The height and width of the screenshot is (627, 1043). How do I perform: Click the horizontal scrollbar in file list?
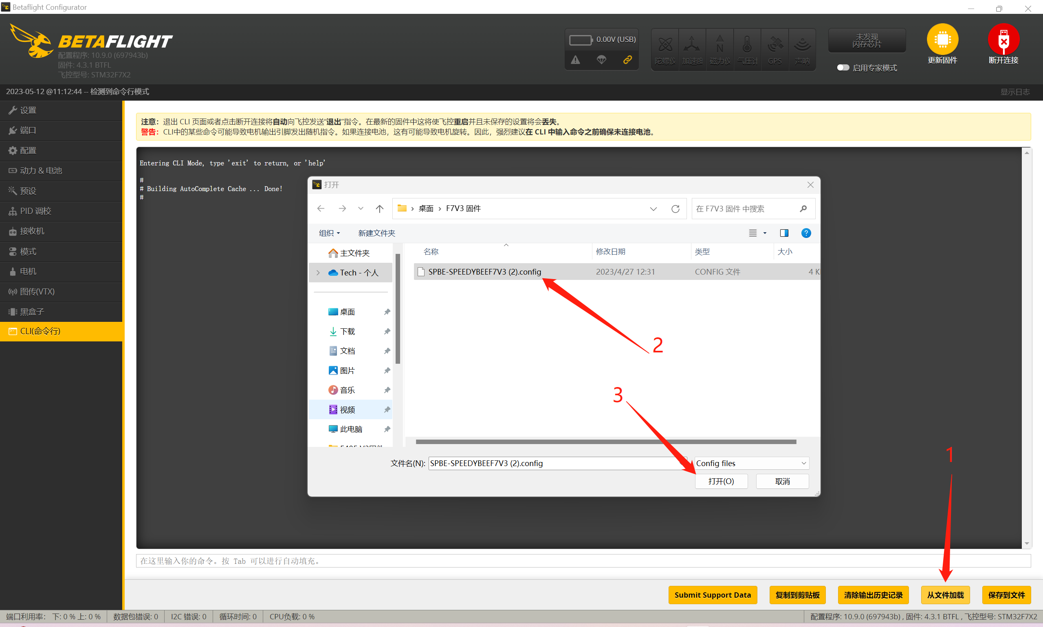(x=605, y=442)
